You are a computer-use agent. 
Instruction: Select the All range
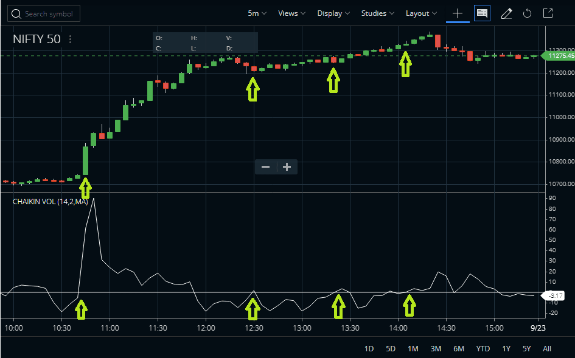tap(547, 348)
